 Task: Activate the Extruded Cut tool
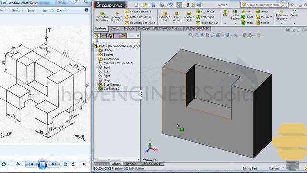[165, 16]
